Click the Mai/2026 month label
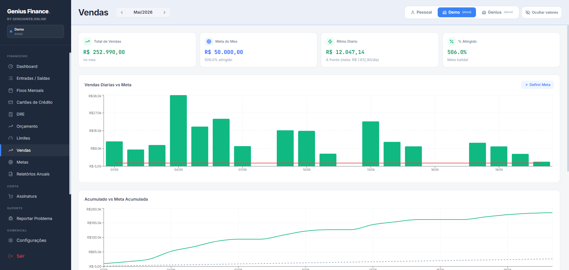 143,12
